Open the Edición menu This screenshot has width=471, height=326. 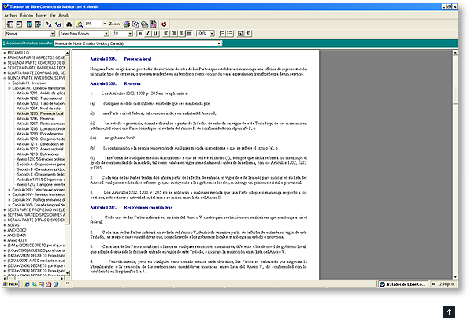[x=27, y=15]
